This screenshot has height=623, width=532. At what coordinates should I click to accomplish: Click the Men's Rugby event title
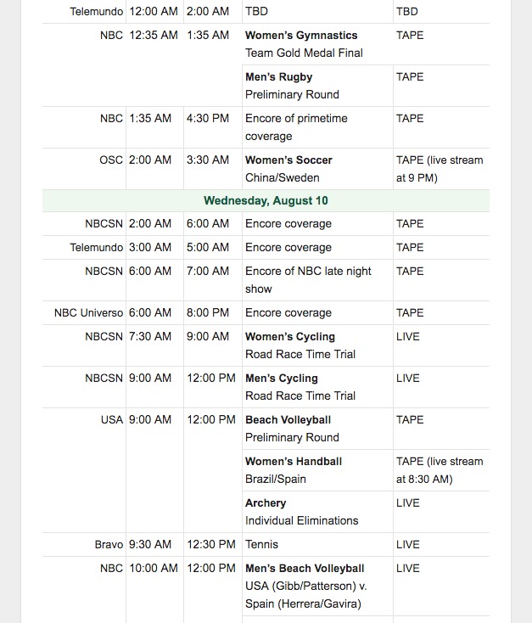point(278,77)
